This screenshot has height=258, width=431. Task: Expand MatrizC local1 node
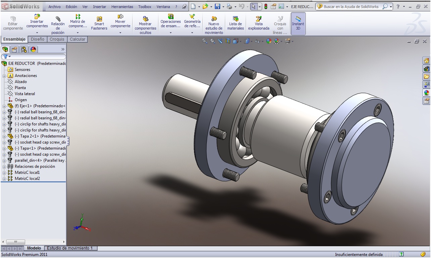[x=4, y=173]
